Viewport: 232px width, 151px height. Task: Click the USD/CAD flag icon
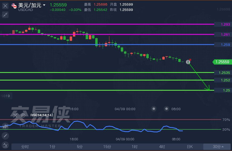click(14, 5)
